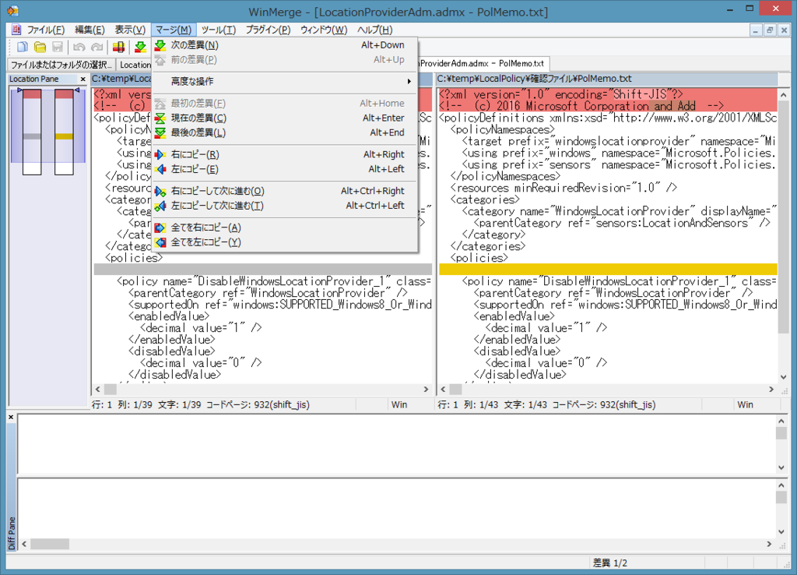This screenshot has height=575, width=797.
Task: Minimize the inner document window
Action: [756, 30]
